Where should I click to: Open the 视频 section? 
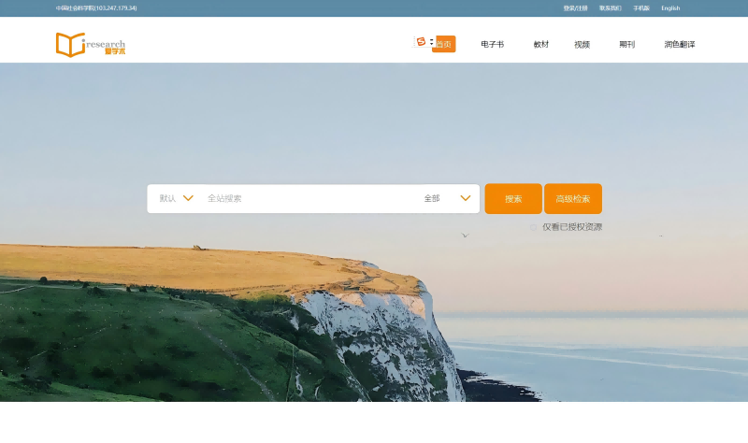pyautogui.click(x=582, y=44)
